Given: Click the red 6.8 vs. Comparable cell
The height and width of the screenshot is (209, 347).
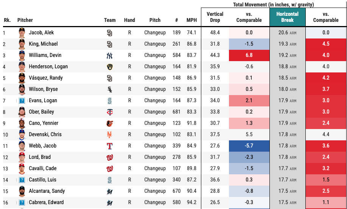Looking at the screenshot, I should point(249,55).
